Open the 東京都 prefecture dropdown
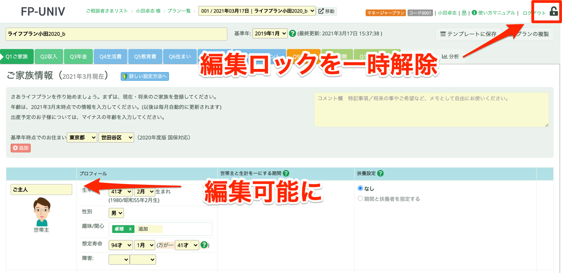 82,137
